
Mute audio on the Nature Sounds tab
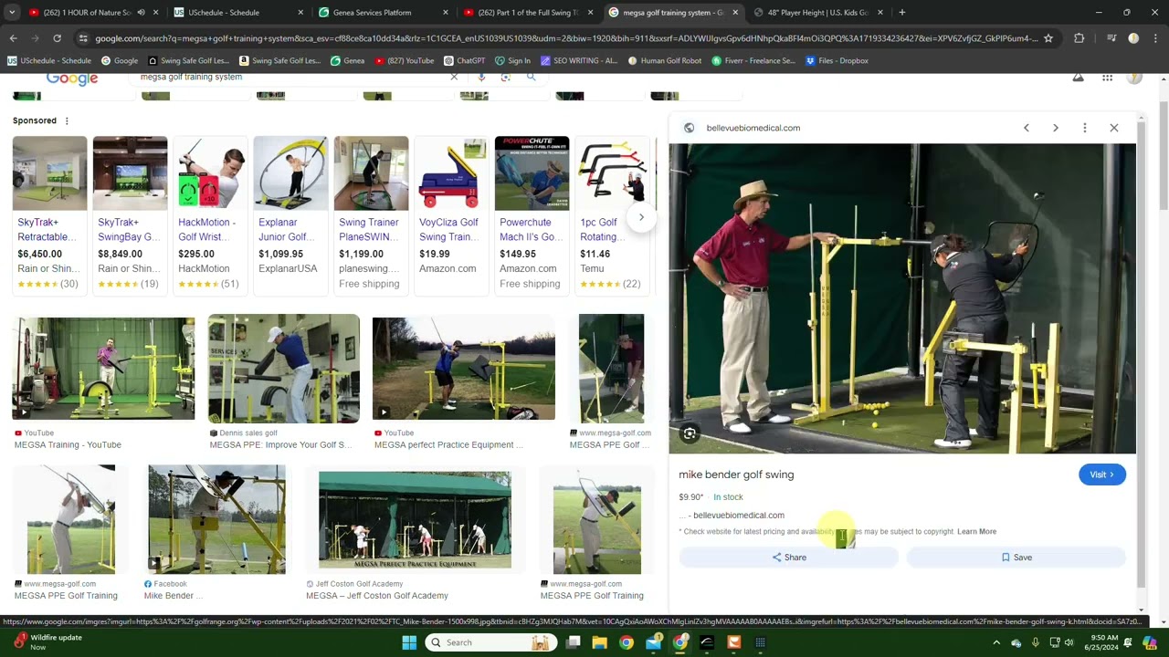click(x=140, y=13)
